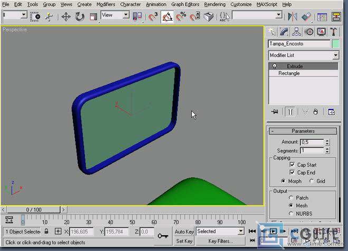Image resolution: width=348 pixels, height=251 pixels.
Task: Click the Pin Stack icon
Action: 275,111
